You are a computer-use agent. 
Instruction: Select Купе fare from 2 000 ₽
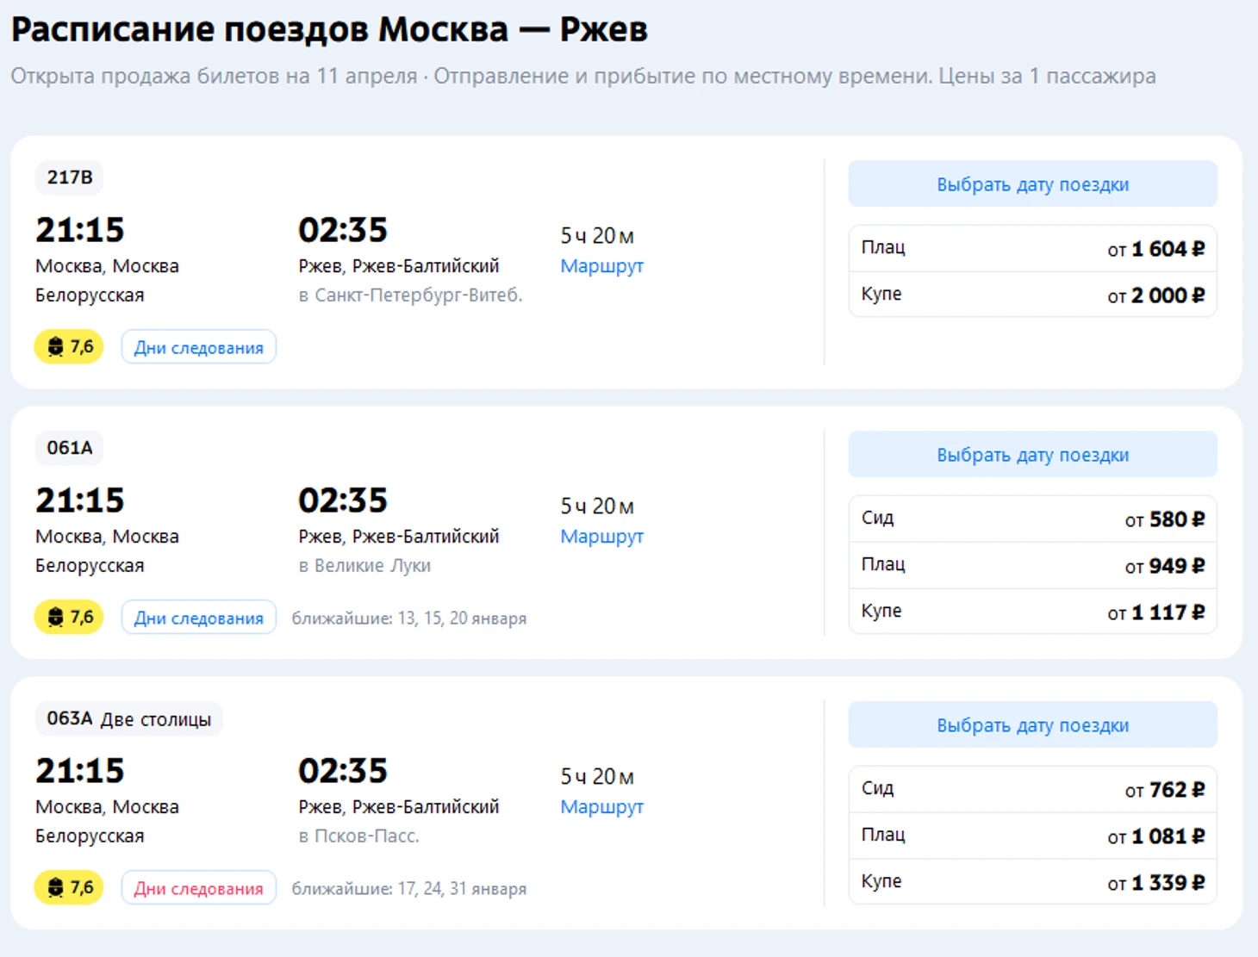coord(1032,295)
